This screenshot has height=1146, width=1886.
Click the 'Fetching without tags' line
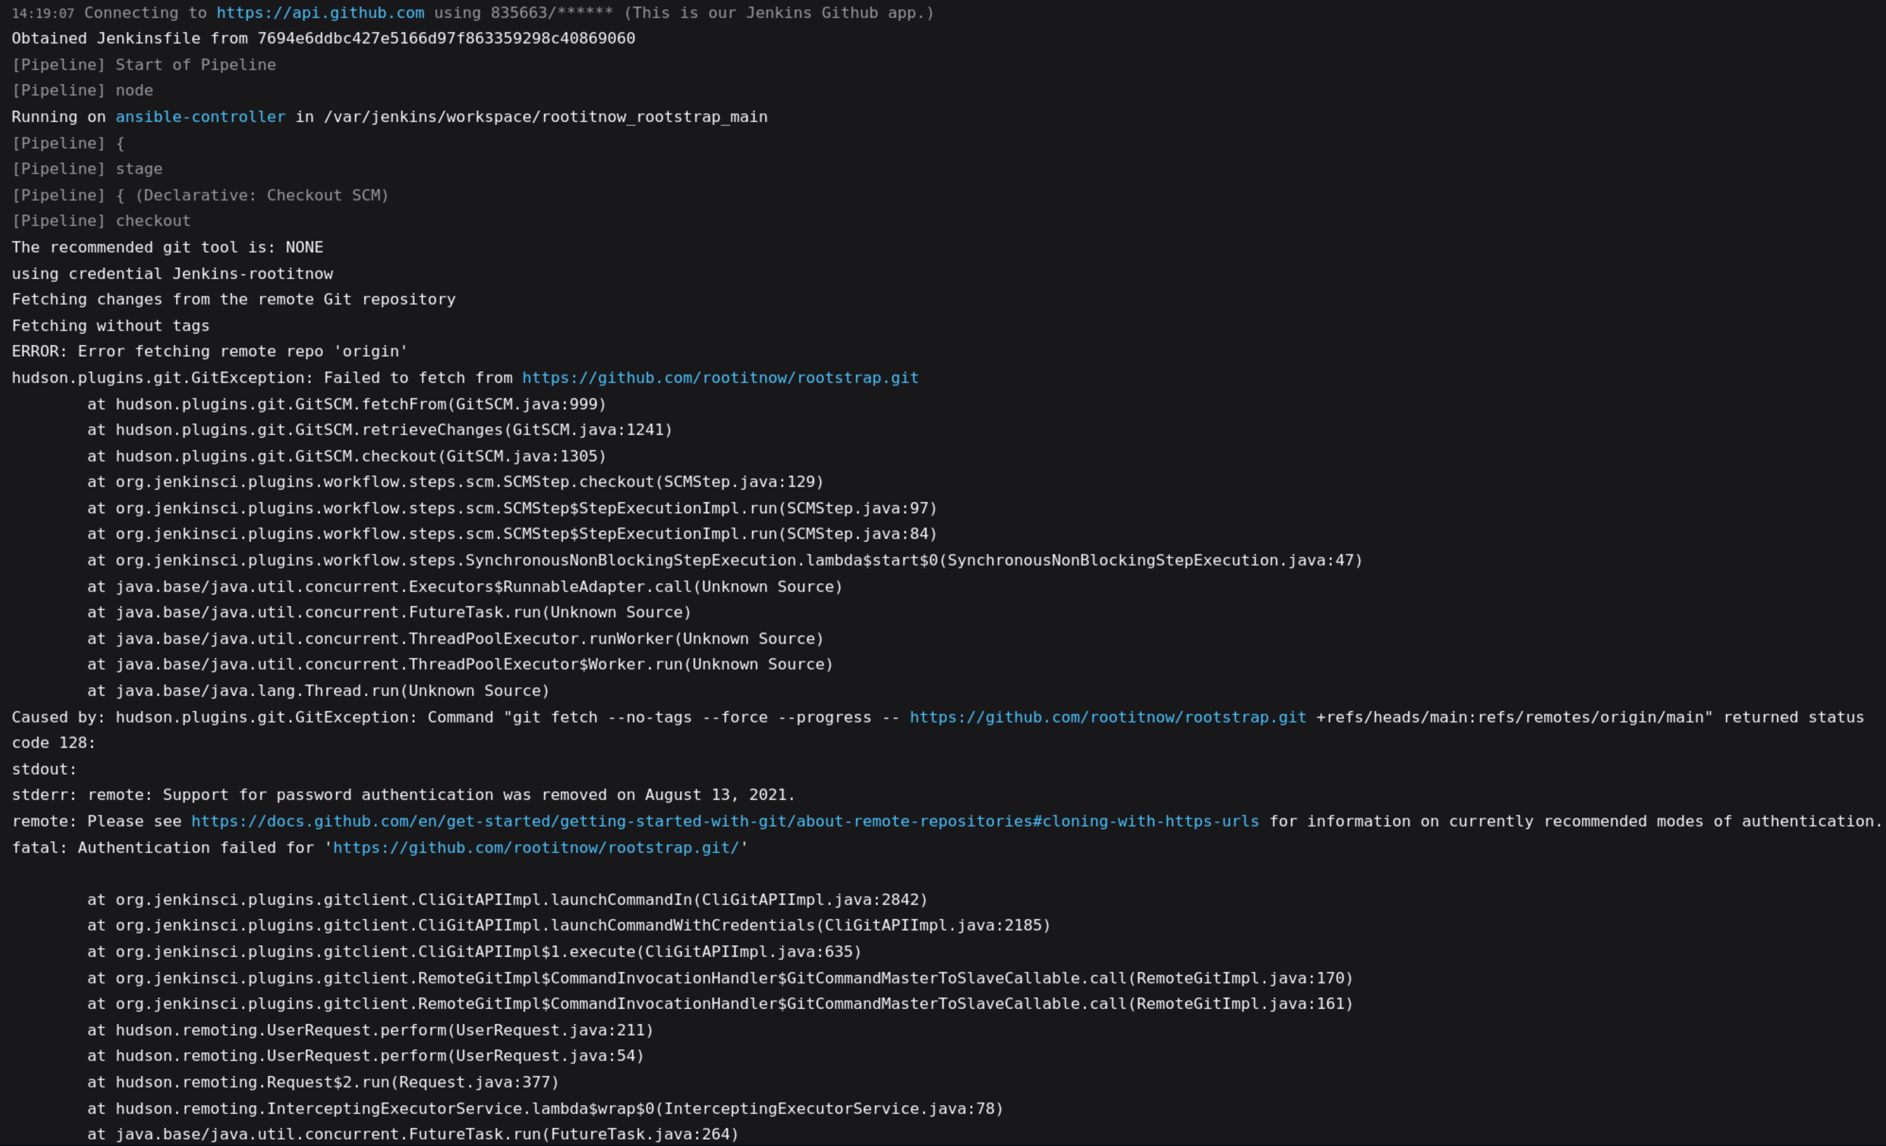[110, 326]
